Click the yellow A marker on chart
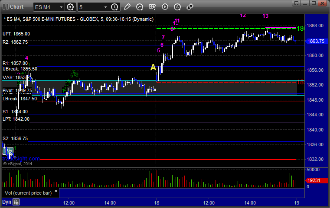Screen dimensions: 330x208 coord(153,67)
